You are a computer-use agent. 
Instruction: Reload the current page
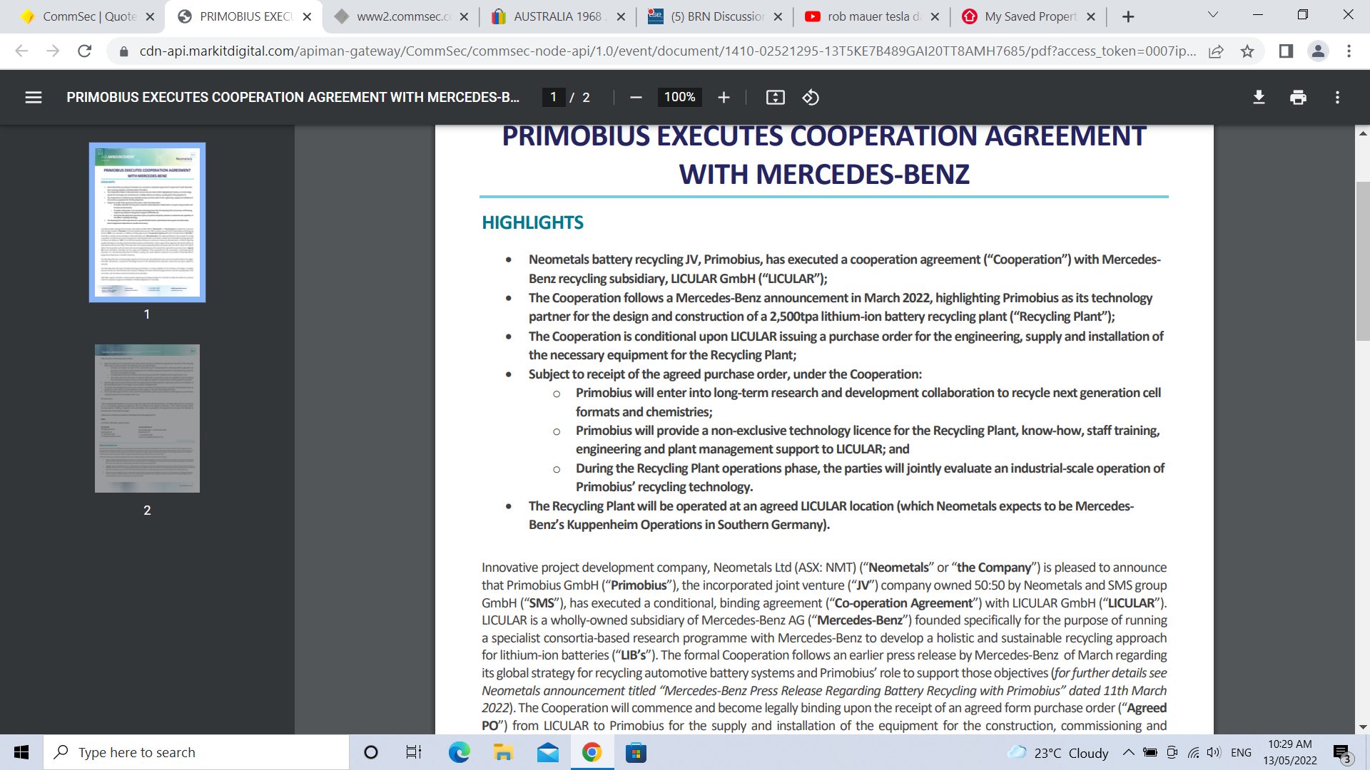(84, 51)
